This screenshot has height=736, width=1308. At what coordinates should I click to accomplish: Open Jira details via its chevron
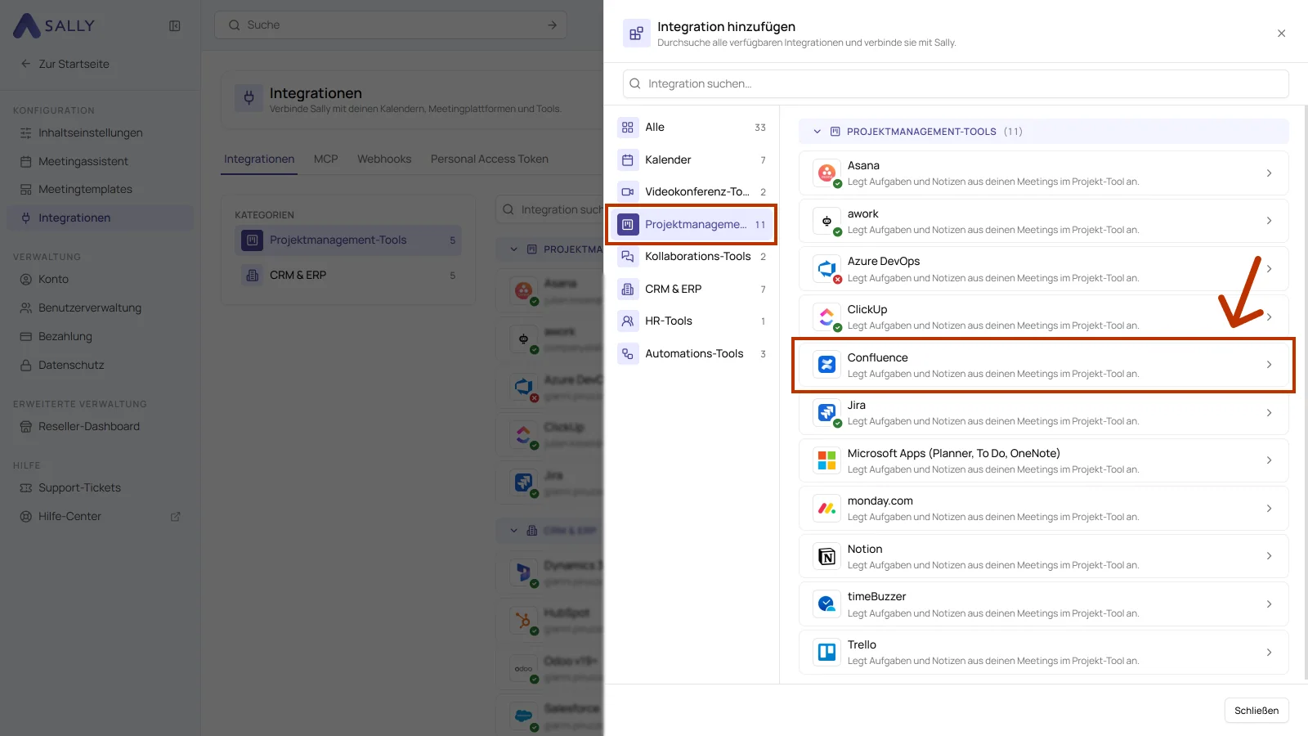[1269, 412]
